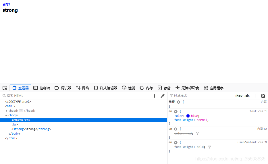Click the color property name in test.css rule

coord(179,116)
